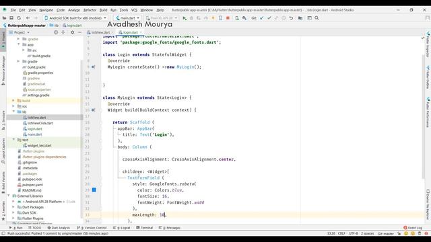Open the Flutter Inspector side panel

pos(428,44)
